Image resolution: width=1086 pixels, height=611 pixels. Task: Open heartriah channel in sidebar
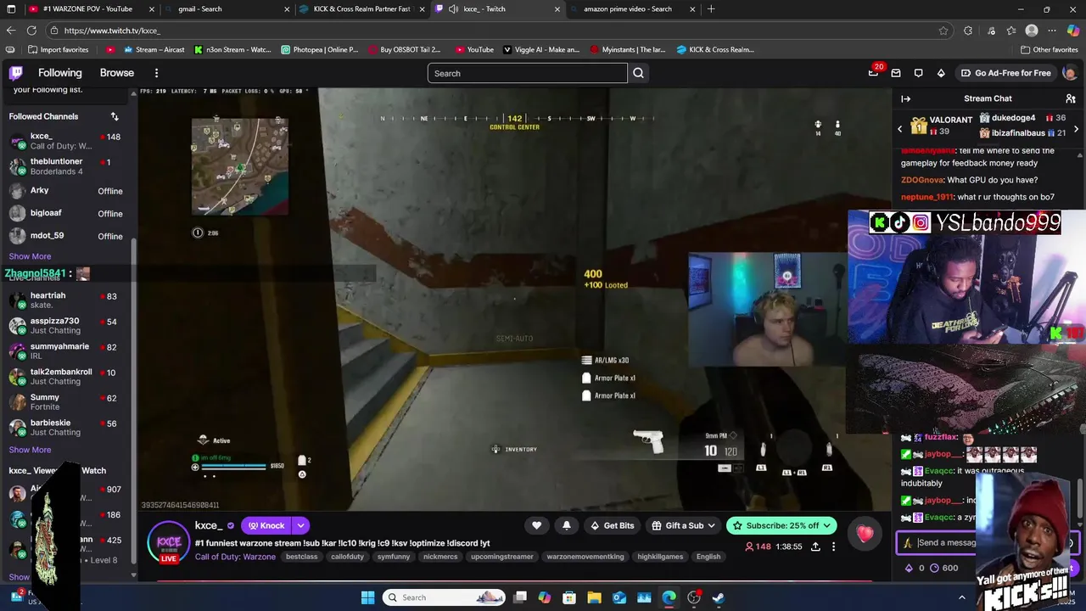coord(66,300)
